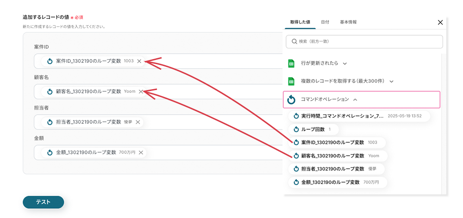
Task: Click the loop icon beside コマンドオペレーション
Action: click(292, 99)
